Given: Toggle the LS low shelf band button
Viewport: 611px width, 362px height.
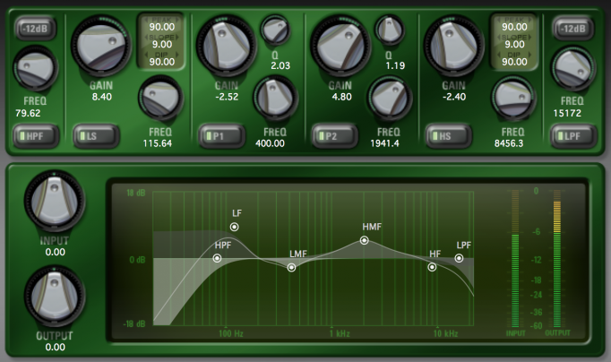Looking at the screenshot, I should pos(96,136).
